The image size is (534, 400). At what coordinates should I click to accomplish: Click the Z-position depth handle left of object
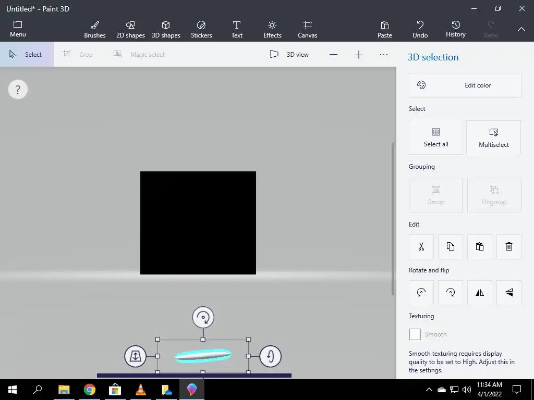click(x=135, y=356)
